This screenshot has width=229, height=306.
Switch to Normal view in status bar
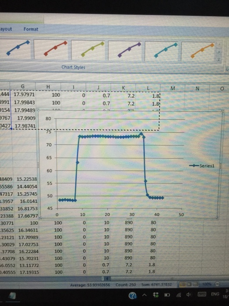[182, 284]
